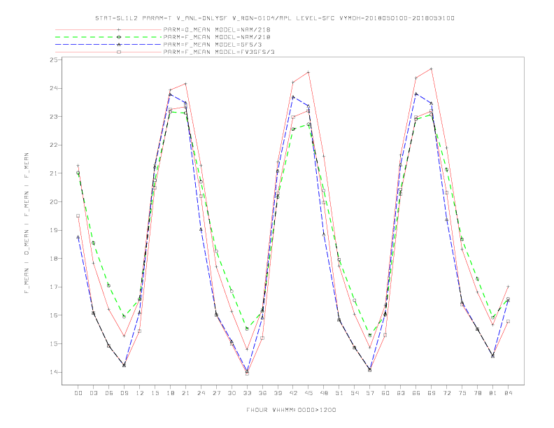Screen dimensions: 554x428
Task: Click the chart title header text
Action: click(274, 18)
